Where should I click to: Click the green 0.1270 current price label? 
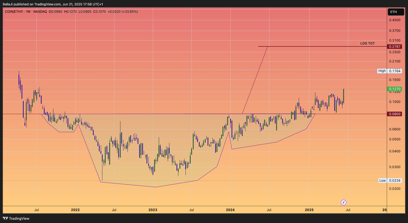[395, 89]
